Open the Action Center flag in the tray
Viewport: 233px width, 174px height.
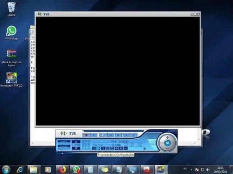197,170
